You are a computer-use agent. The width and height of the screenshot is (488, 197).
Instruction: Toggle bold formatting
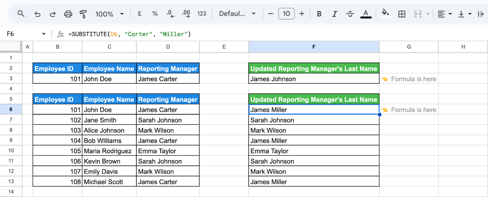pos(319,14)
